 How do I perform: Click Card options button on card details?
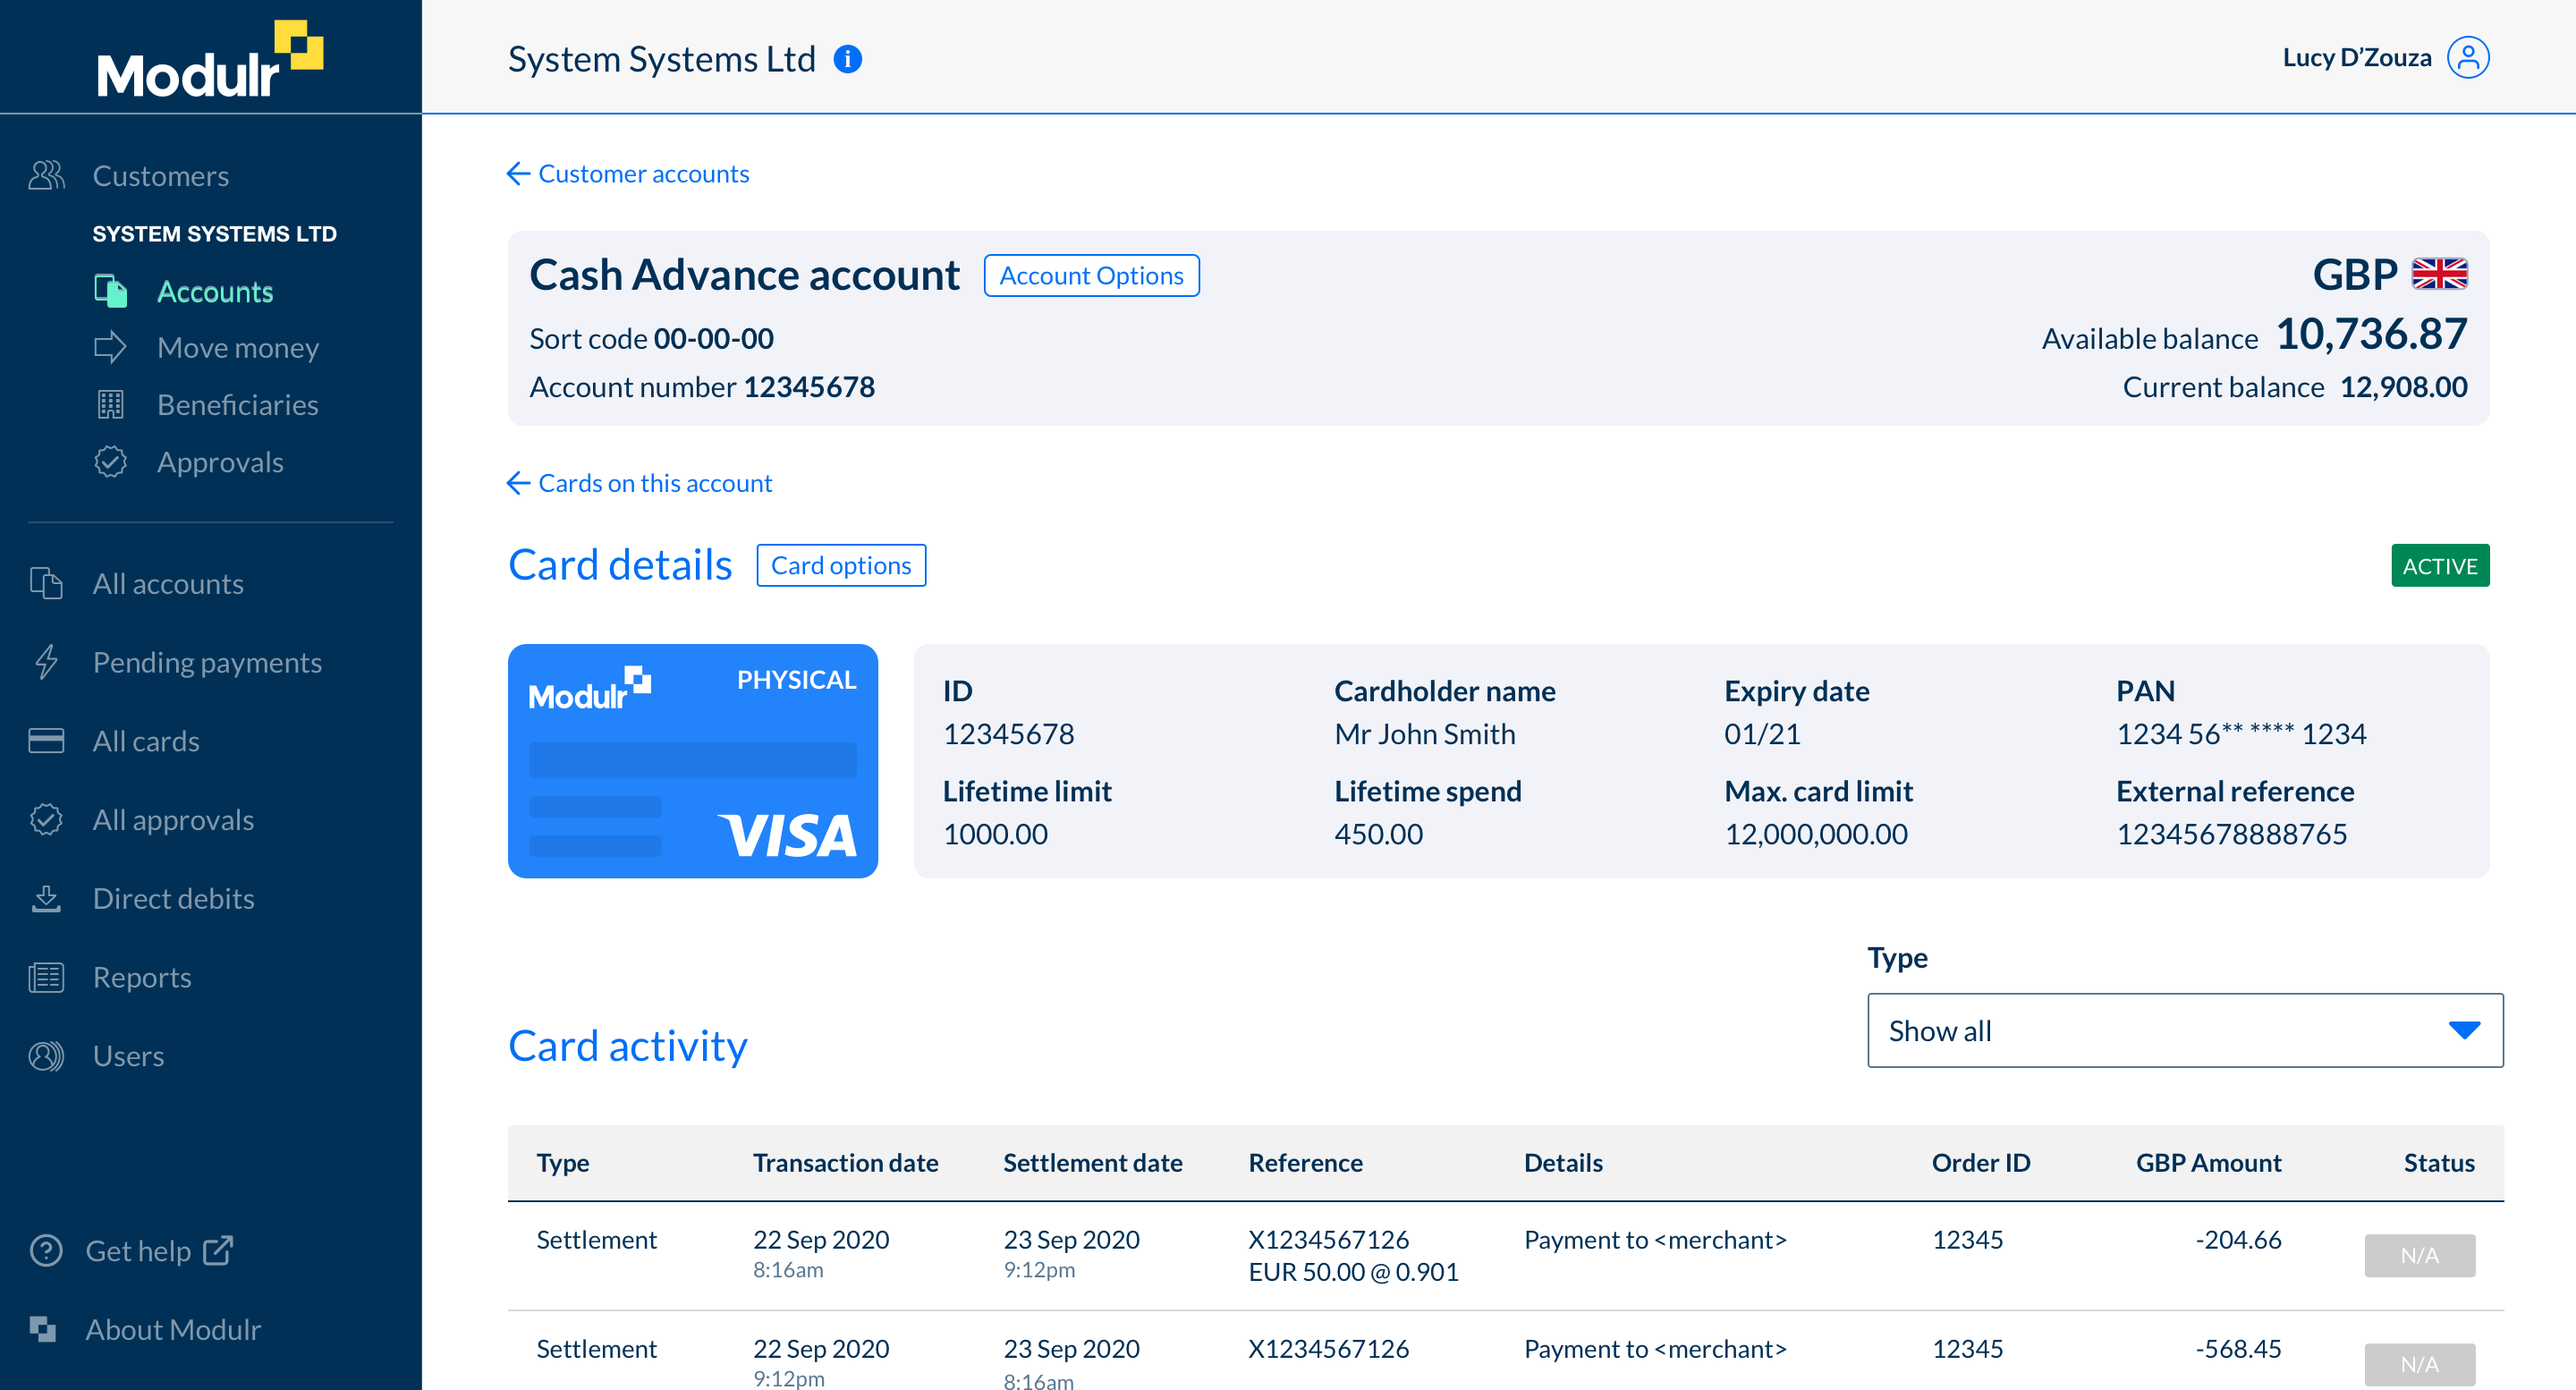[839, 565]
